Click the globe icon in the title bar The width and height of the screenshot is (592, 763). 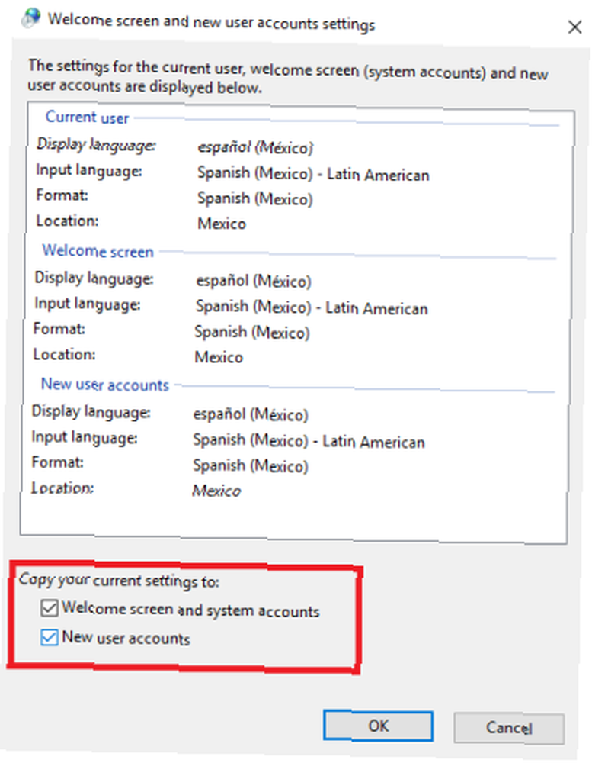(x=31, y=18)
